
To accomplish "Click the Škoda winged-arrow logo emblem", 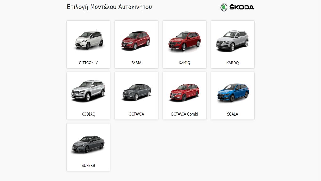I will (x=224, y=8).
